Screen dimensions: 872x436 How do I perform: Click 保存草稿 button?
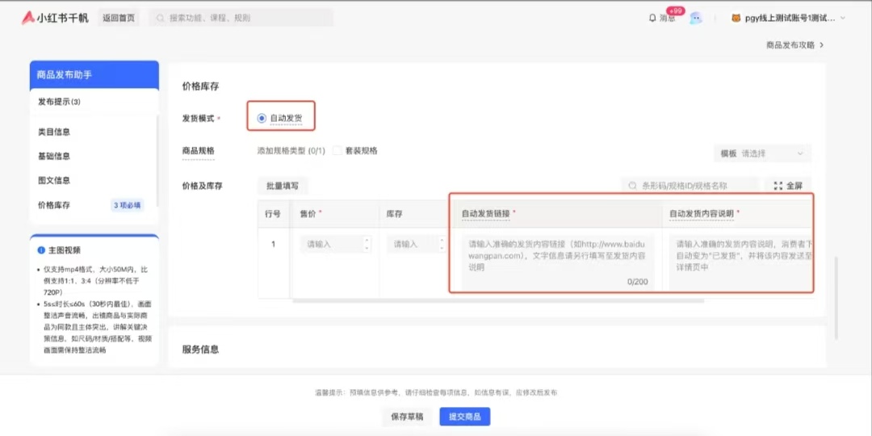click(407, 417)
